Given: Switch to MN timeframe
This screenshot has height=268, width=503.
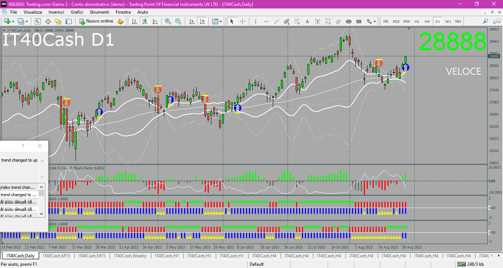Looking at the screenshot, I should tap(458, 21).
